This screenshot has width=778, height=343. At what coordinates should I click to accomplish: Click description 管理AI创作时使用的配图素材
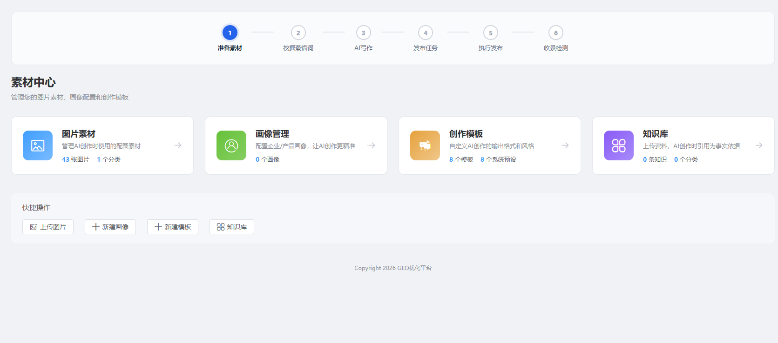click(101, 146)
